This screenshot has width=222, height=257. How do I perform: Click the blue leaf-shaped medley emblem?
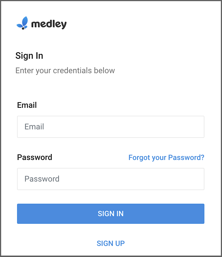pos(22,23)
